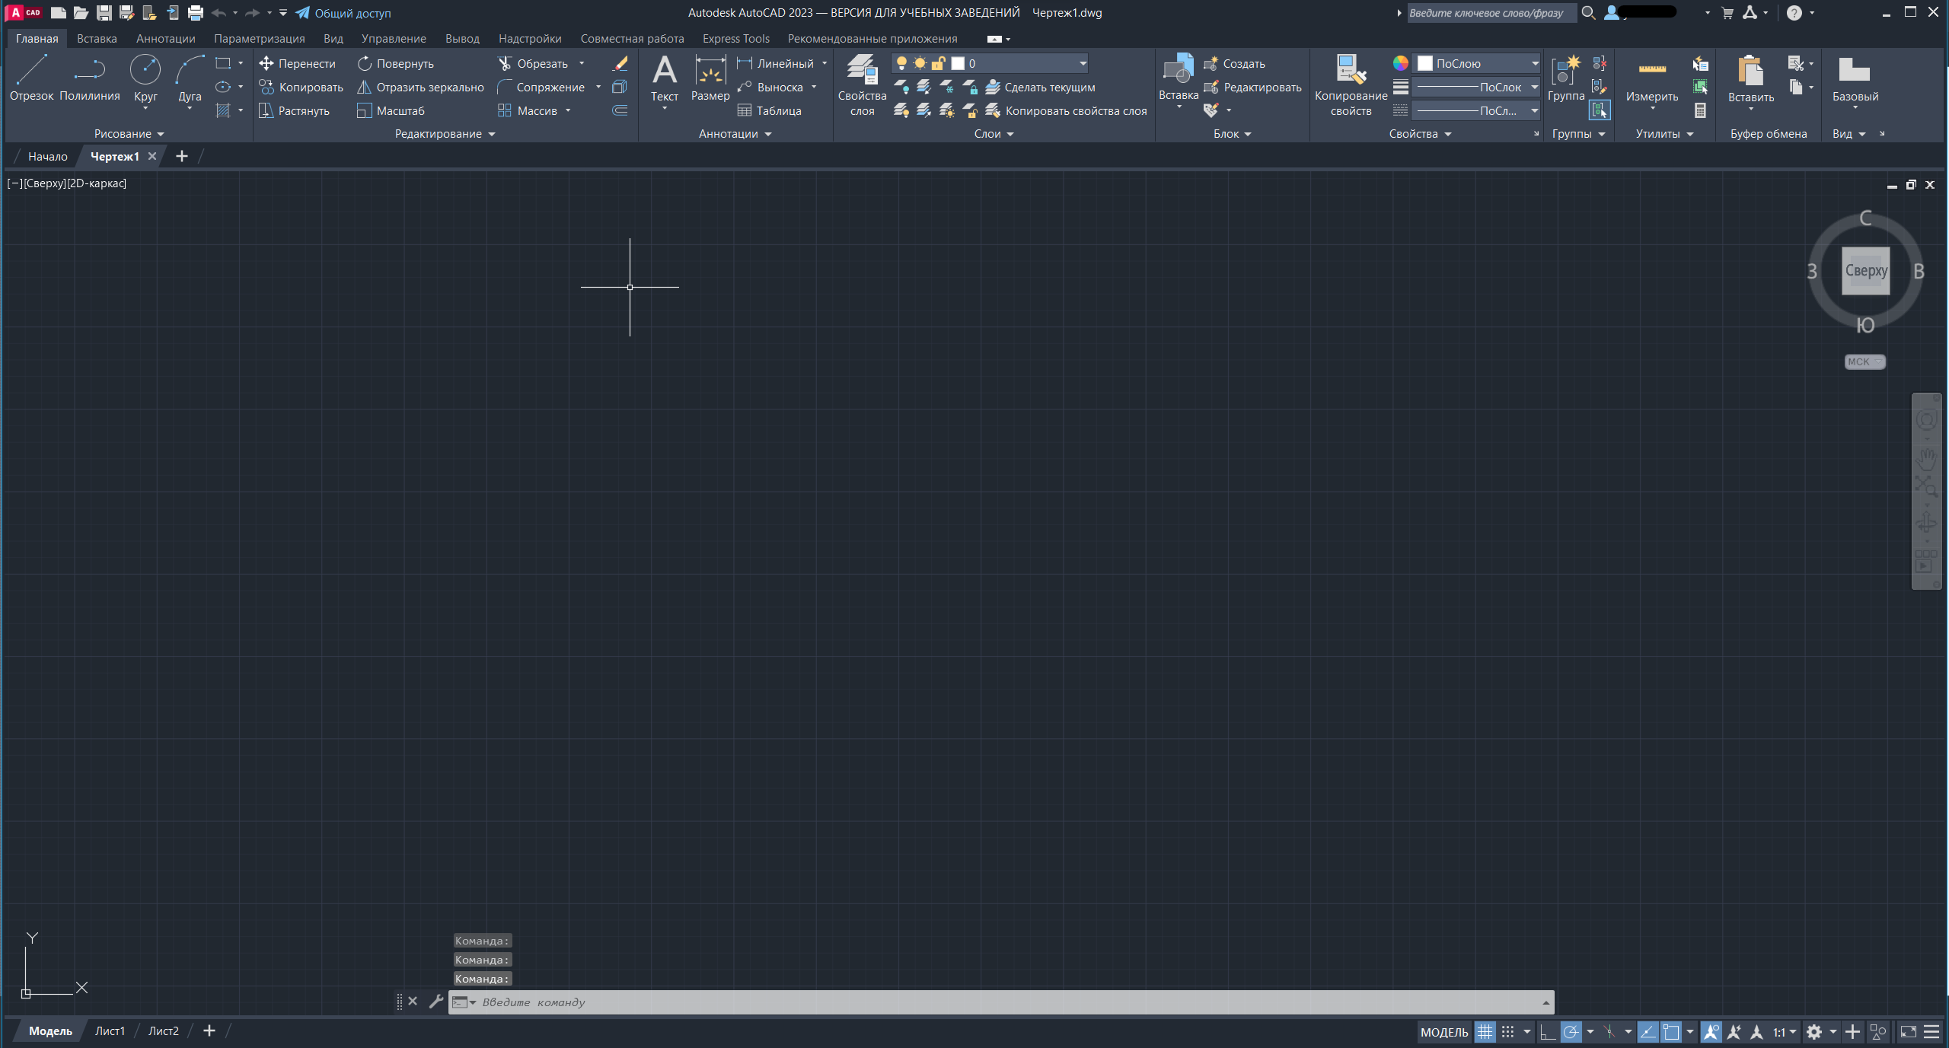Image resolution: width=1949 pixels, height=1048 pixels.
Task: Switch to the Управление ribbon tab
Action: coord(394,38)
